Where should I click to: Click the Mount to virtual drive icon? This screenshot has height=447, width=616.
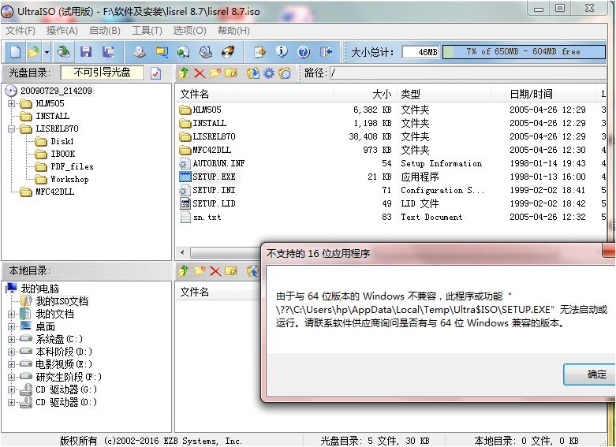[205, 52]
